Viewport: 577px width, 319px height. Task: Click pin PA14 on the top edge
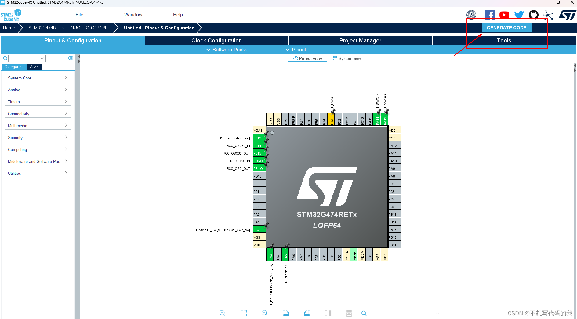pyautogui.click(x=377, y=119)
